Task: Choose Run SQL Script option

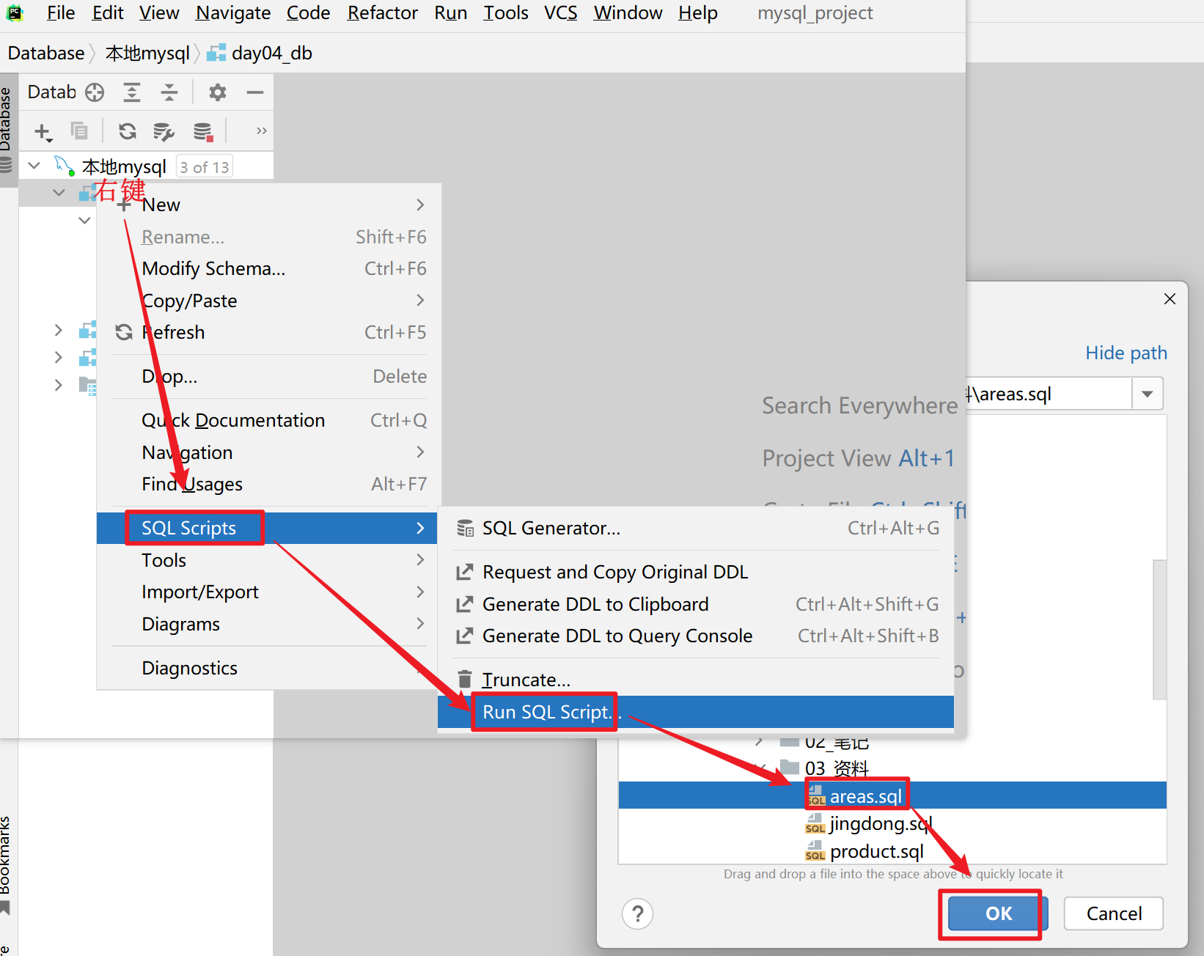Action: click(x=696, y=712)
